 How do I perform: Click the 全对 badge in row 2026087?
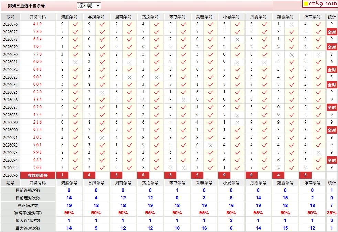coord(332,108)
